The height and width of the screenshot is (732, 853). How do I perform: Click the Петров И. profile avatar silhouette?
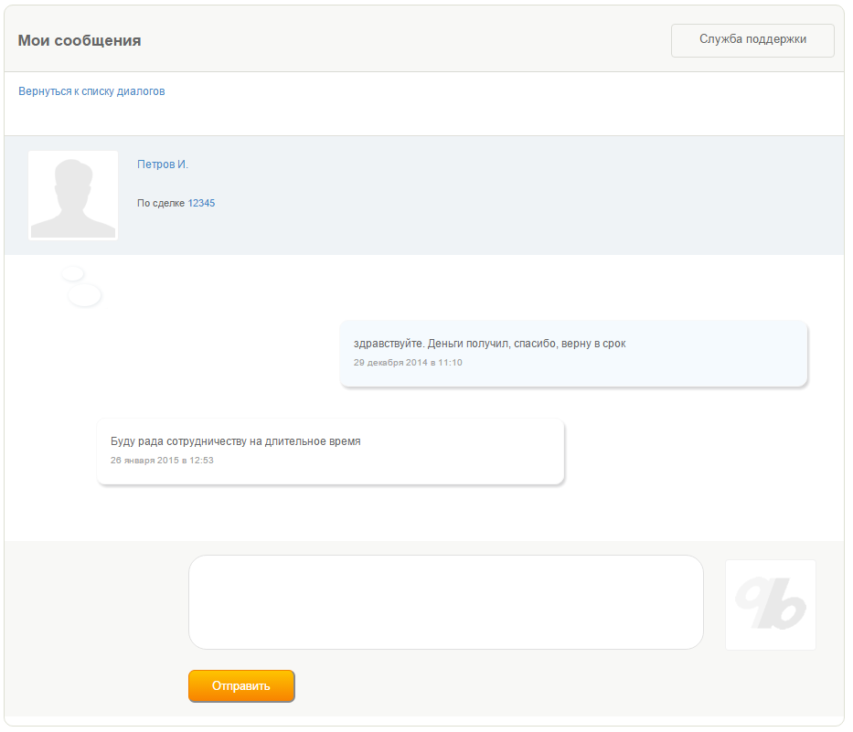coord(73,196)
